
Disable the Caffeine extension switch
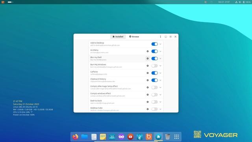click(x=154, y=73)
